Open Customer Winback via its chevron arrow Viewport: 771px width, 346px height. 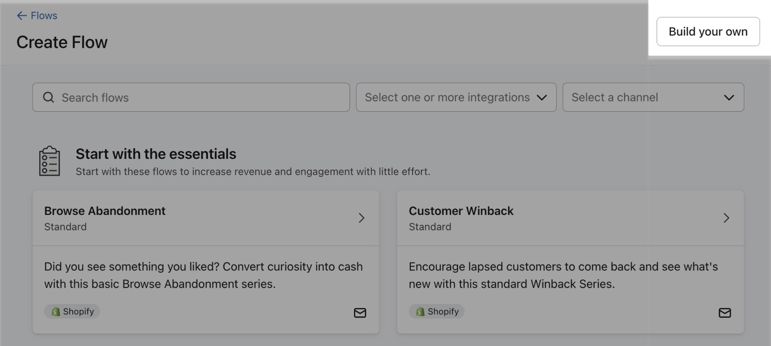pos(726,218)
